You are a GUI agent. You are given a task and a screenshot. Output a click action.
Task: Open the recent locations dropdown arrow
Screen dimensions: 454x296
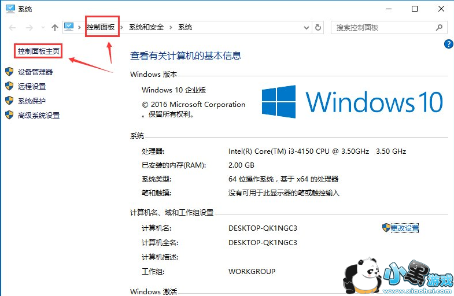tap(43, 28)
